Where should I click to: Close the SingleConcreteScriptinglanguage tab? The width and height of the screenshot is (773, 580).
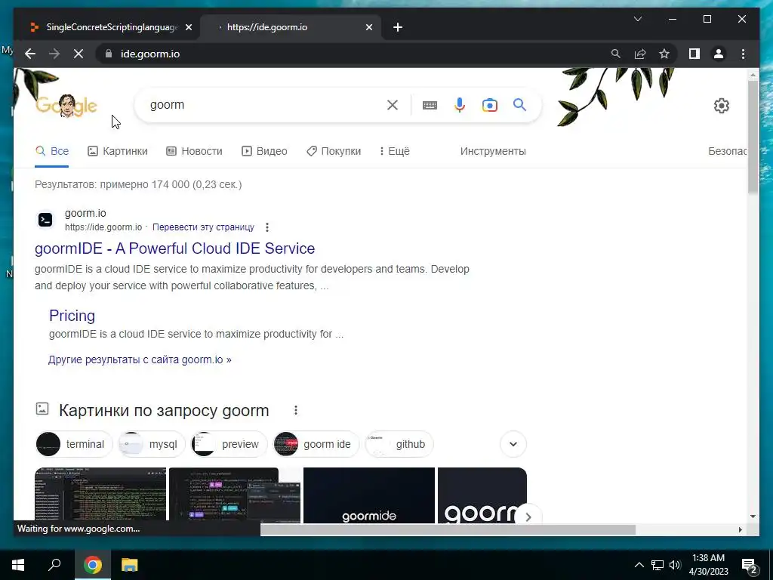point(188,27)
